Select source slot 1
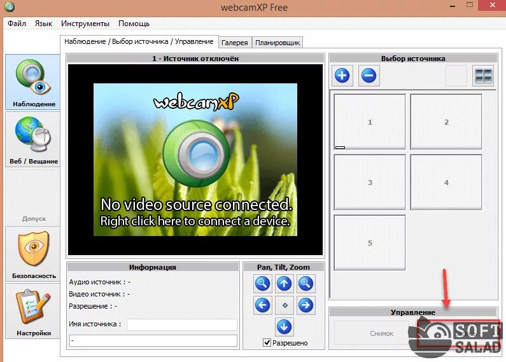The height and width of the screenshot is (362, 506). pos(370,122)
